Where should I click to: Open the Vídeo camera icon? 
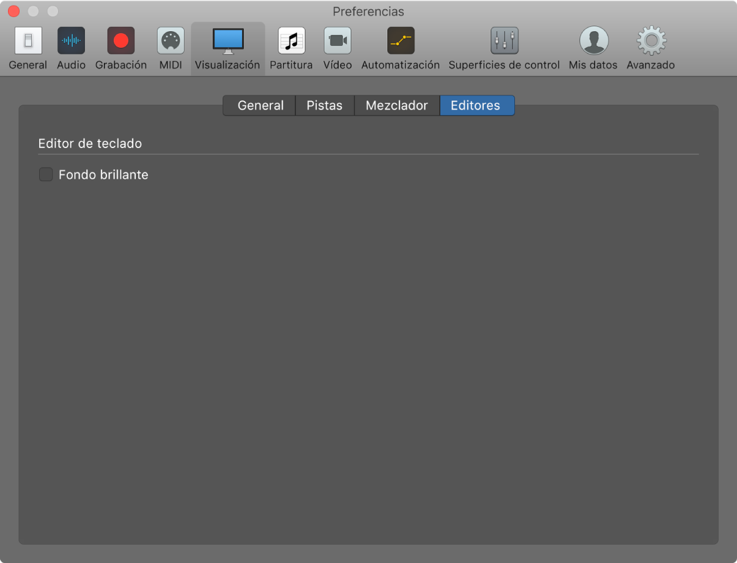click(x=338, y=41)
